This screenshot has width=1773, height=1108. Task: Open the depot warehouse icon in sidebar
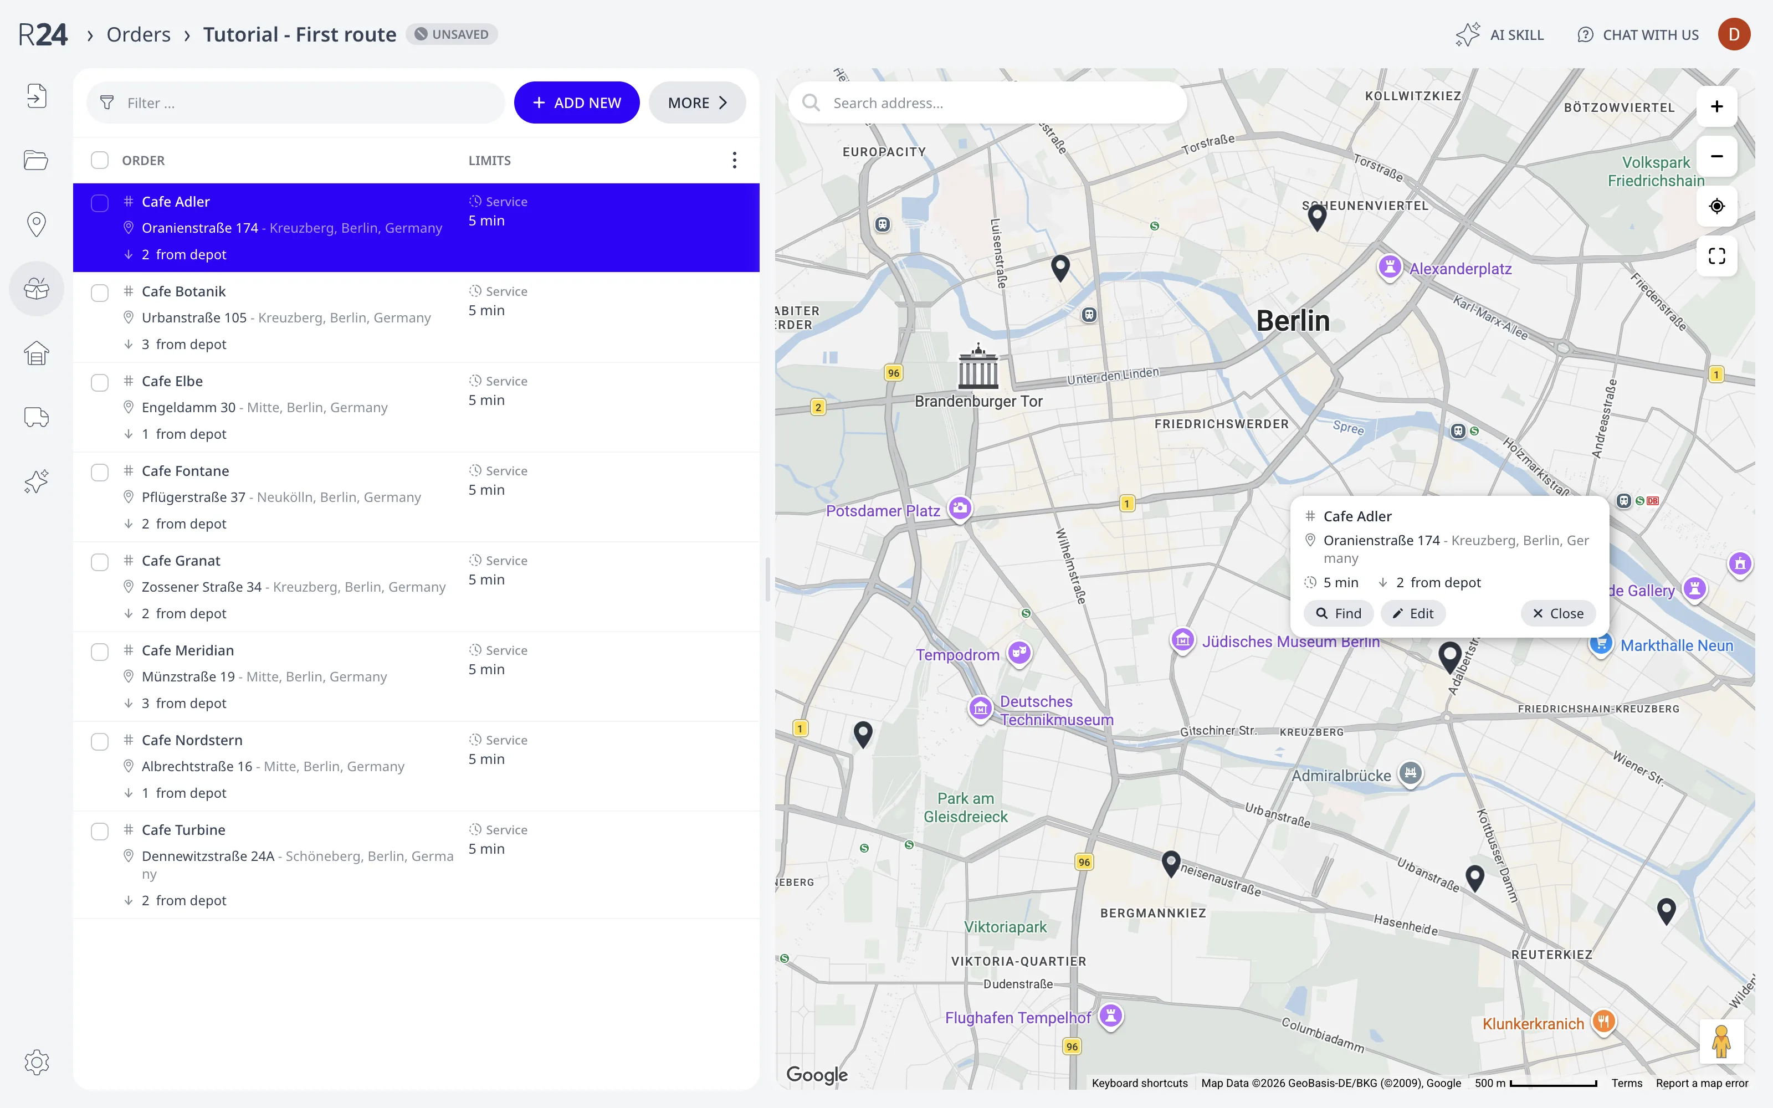point(36,353)
